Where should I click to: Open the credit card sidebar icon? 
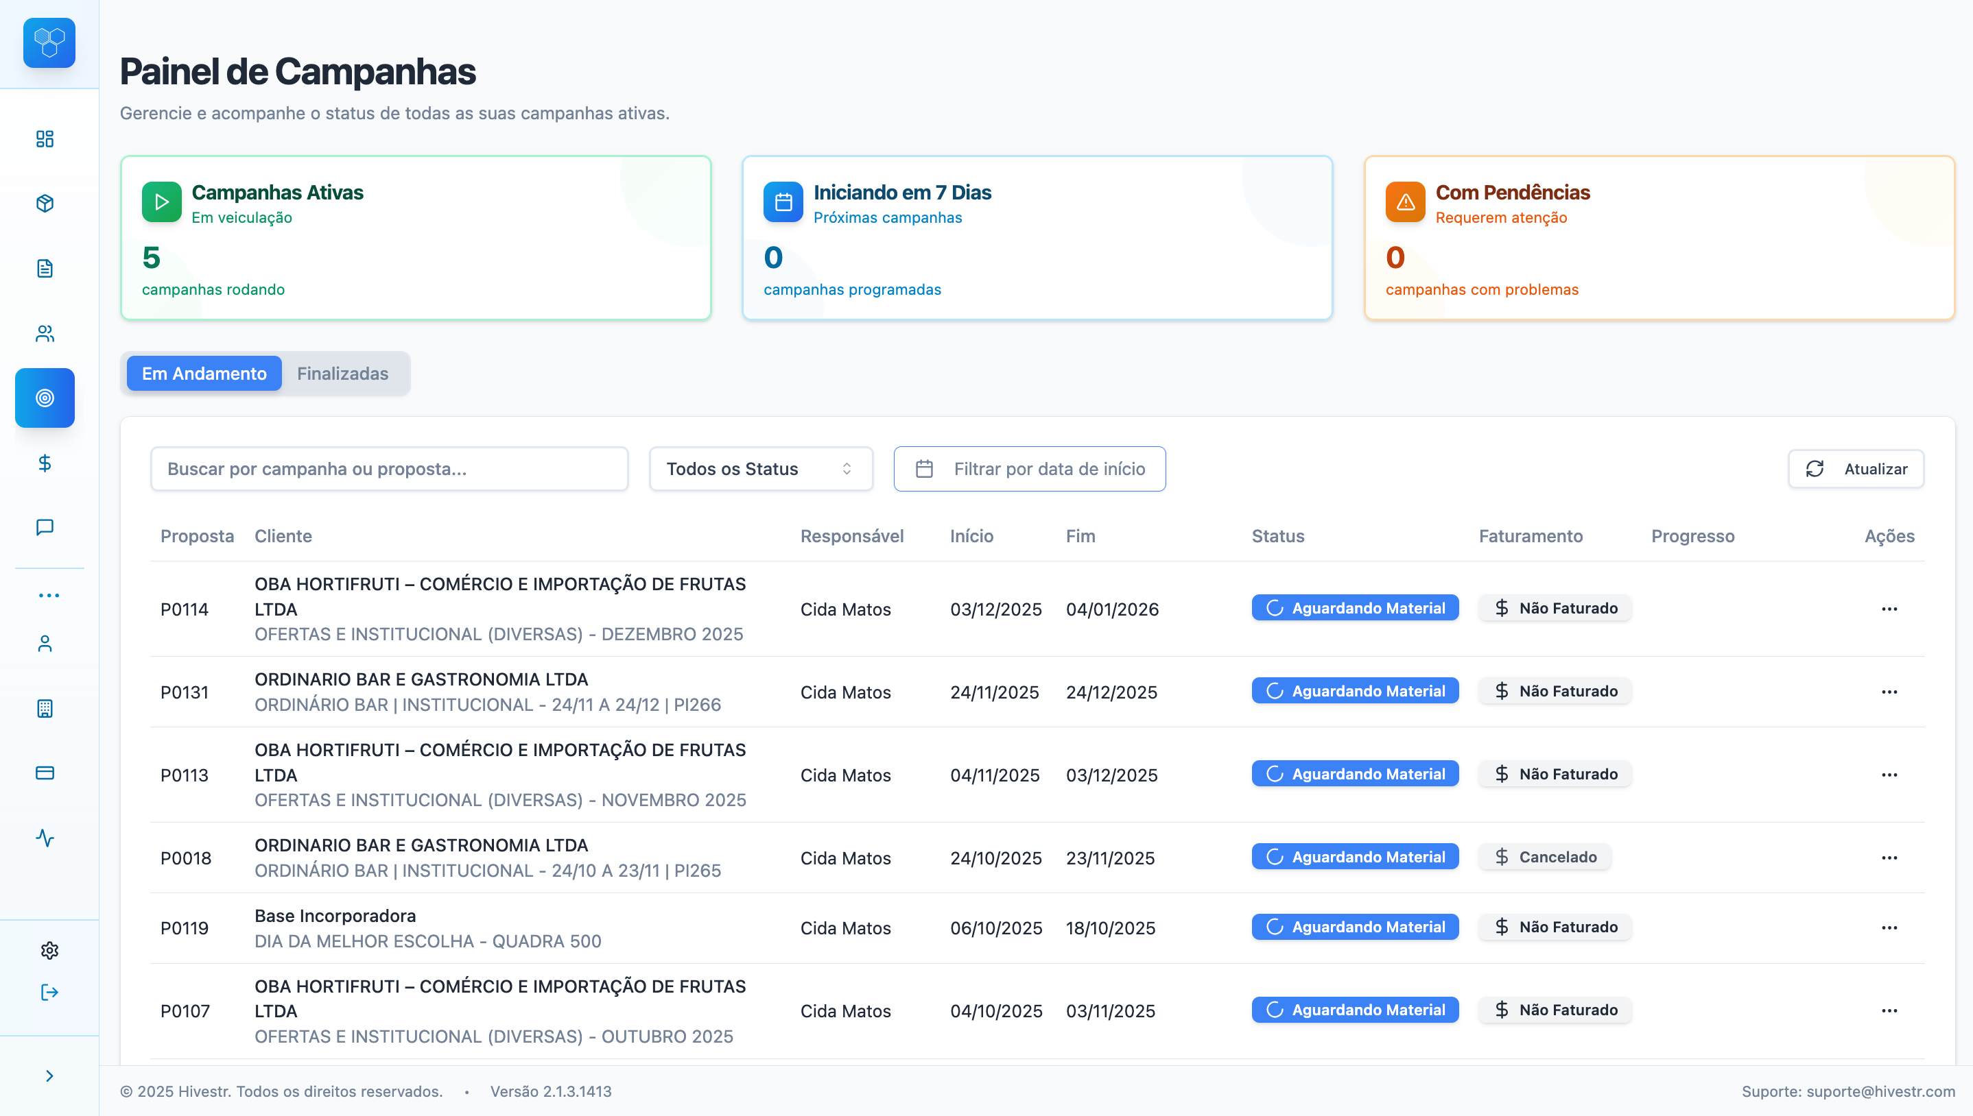pyautogui.click(x=45, y=773)
